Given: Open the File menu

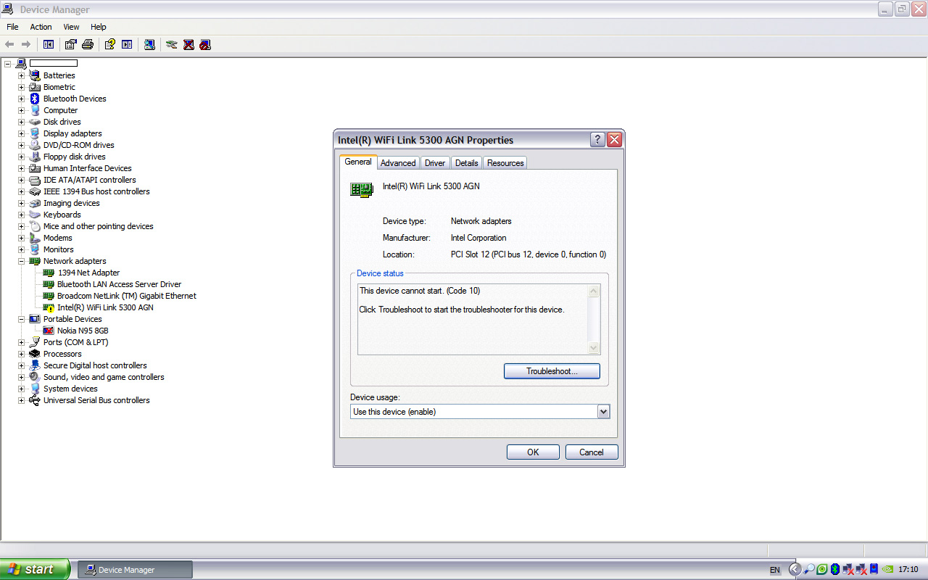Looking at the screenshot, I should (x=12, y=27).
